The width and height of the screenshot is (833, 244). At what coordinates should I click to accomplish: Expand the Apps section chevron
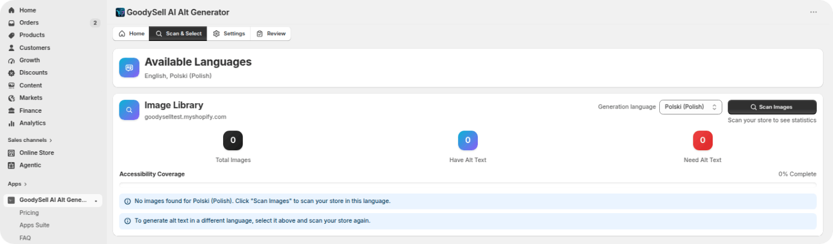pyautogui.click(x=25, y=184)
